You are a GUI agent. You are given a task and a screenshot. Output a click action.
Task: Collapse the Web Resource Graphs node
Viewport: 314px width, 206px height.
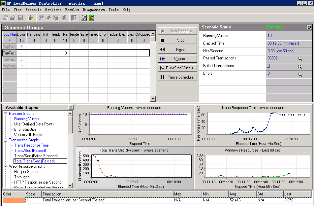pyautogui.click(x=5, y=166)
